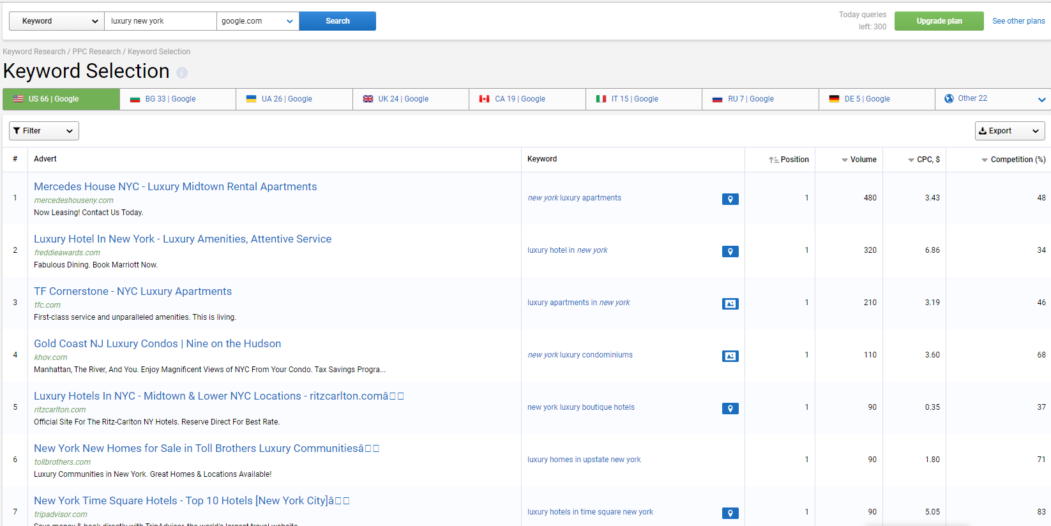Click the info icon beside Keyword Selection
Image resolution: width=1051 pixels, height=526 pixels.
click(182, 73)
